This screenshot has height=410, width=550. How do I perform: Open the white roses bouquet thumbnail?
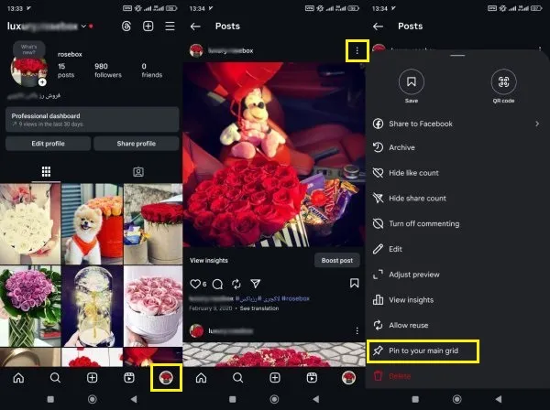(x=30, y=223)
